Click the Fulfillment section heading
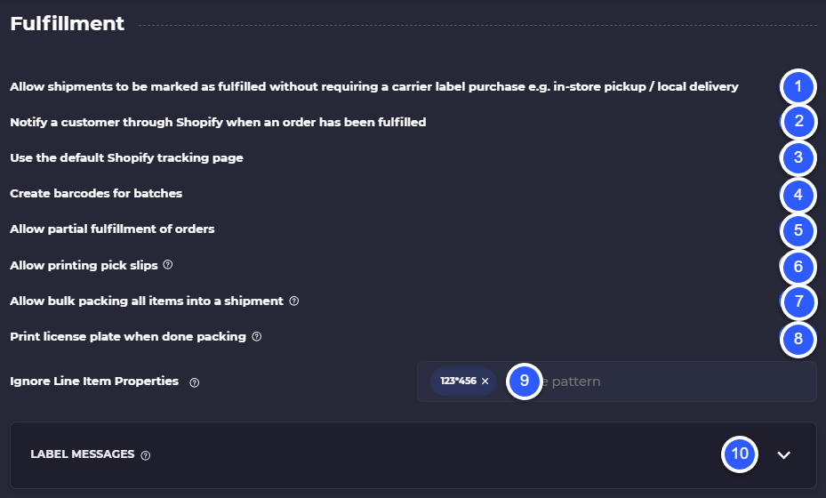 [67, 23]
